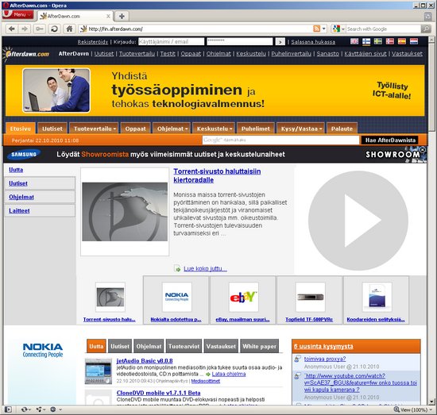437x415 pixels.
Task: Open the Wand password key button
Action: [40, 29]
